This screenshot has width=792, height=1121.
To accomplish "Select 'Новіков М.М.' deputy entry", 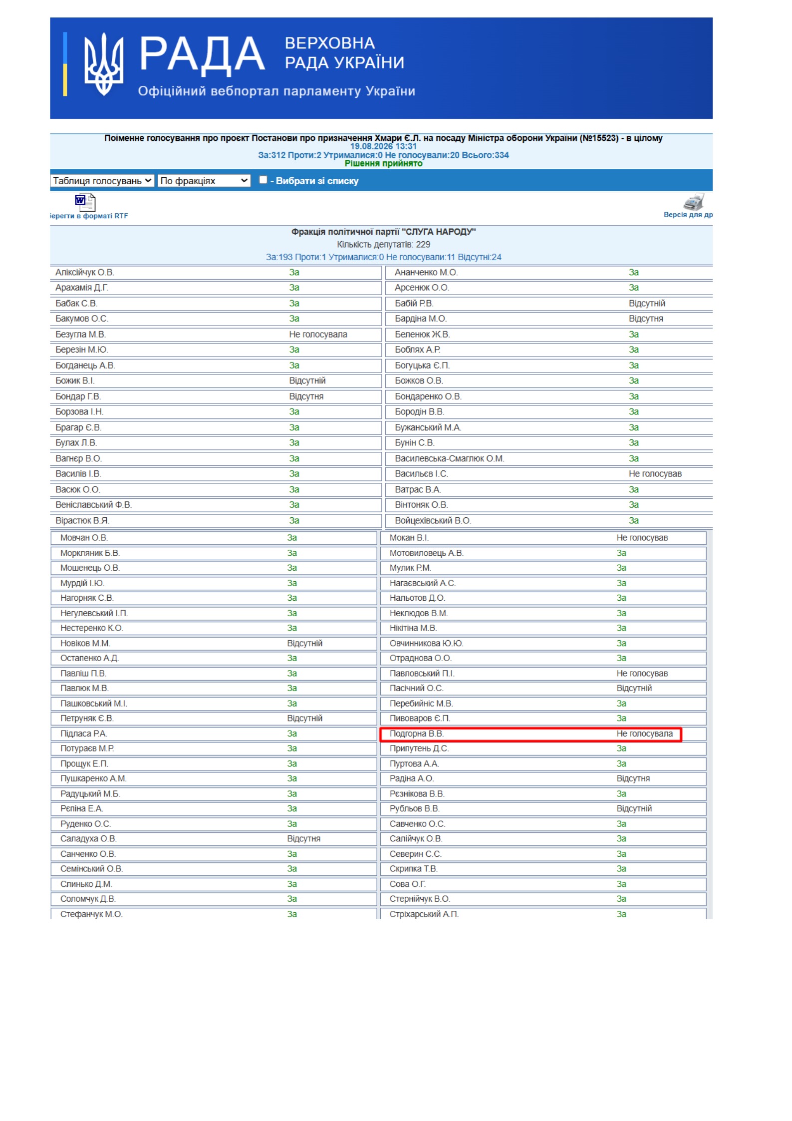I will [85, 643].
